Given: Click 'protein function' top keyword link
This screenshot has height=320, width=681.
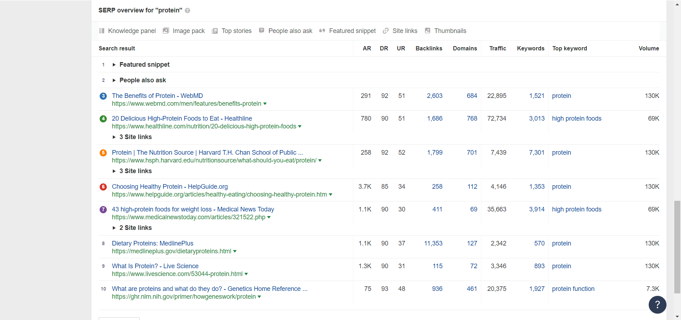Looking at the screenshot, I should click(573, 289).
